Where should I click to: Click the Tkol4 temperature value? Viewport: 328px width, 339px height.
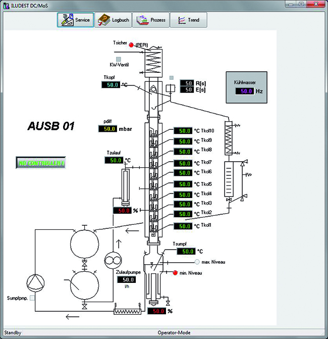tap(183, 195)
